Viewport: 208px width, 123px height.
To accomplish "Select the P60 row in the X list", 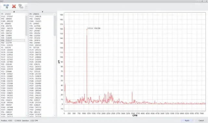I will [13, 43].
